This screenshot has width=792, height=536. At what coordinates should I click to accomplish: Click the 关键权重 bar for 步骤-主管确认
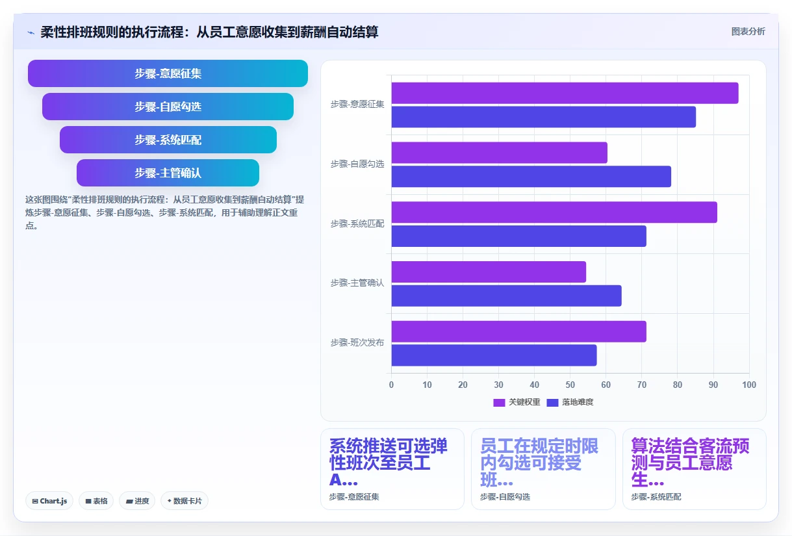489,272
